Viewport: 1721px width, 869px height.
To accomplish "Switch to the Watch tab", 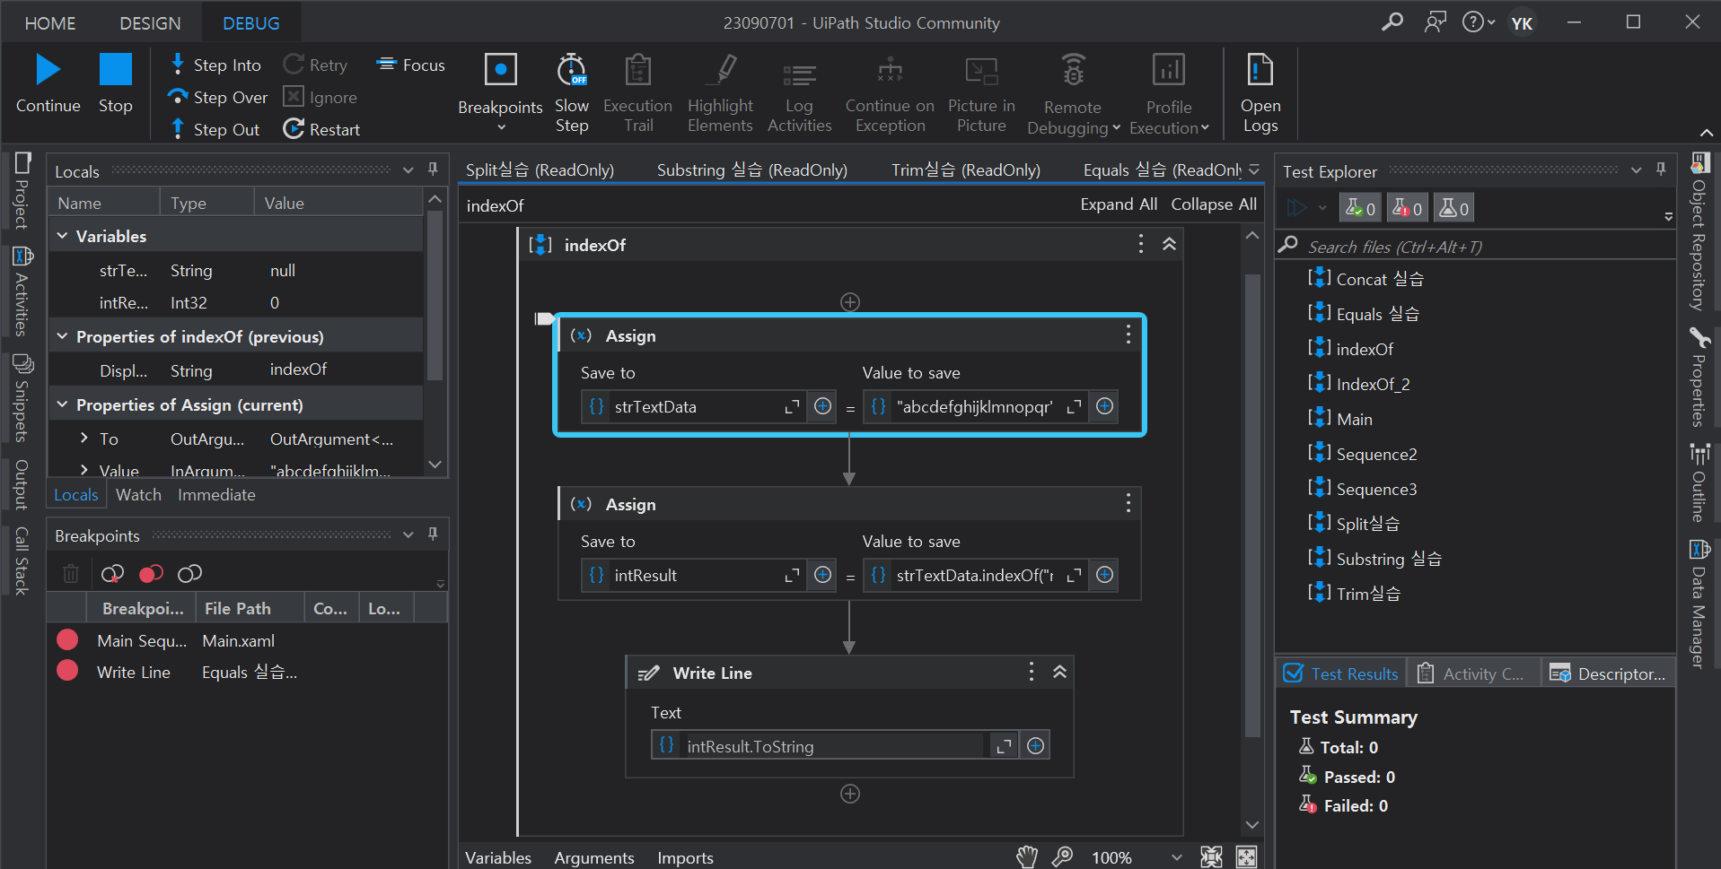I will point(138,494).
